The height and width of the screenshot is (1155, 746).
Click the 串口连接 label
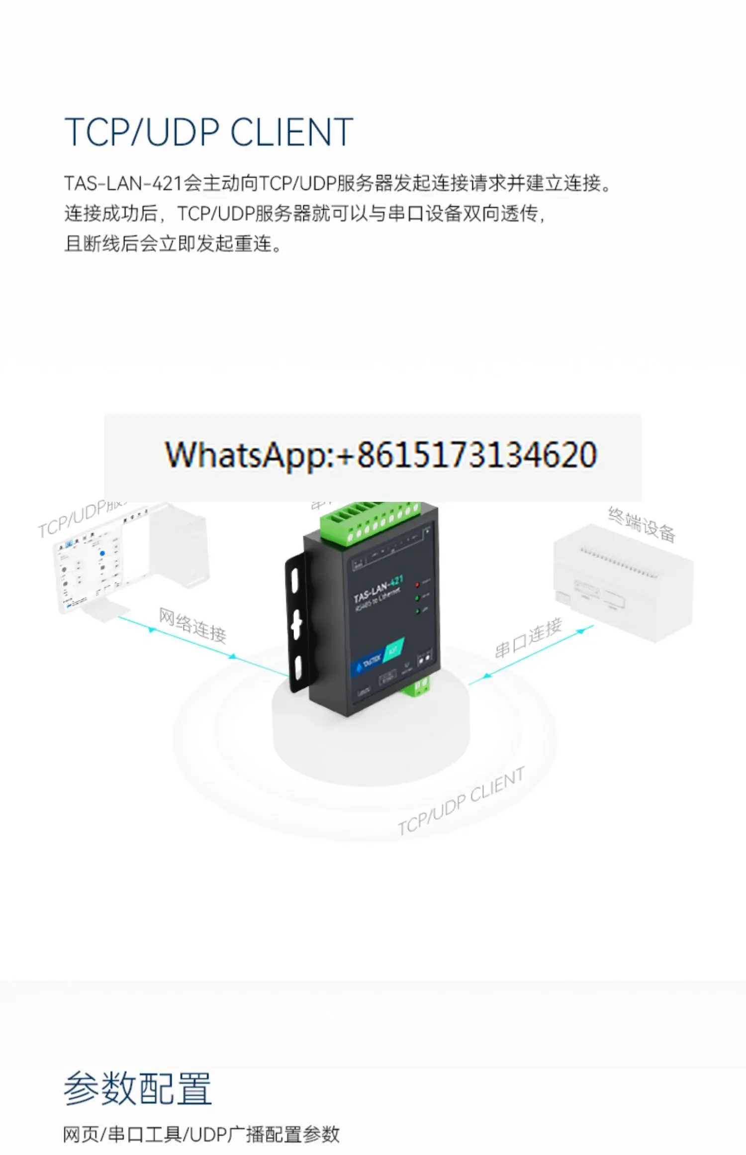[x=529, y=638]
